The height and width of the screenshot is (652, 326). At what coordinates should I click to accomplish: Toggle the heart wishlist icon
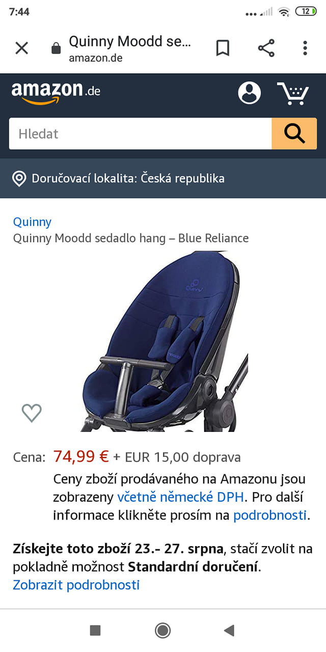pyautogui.click(x=32, y=413)
